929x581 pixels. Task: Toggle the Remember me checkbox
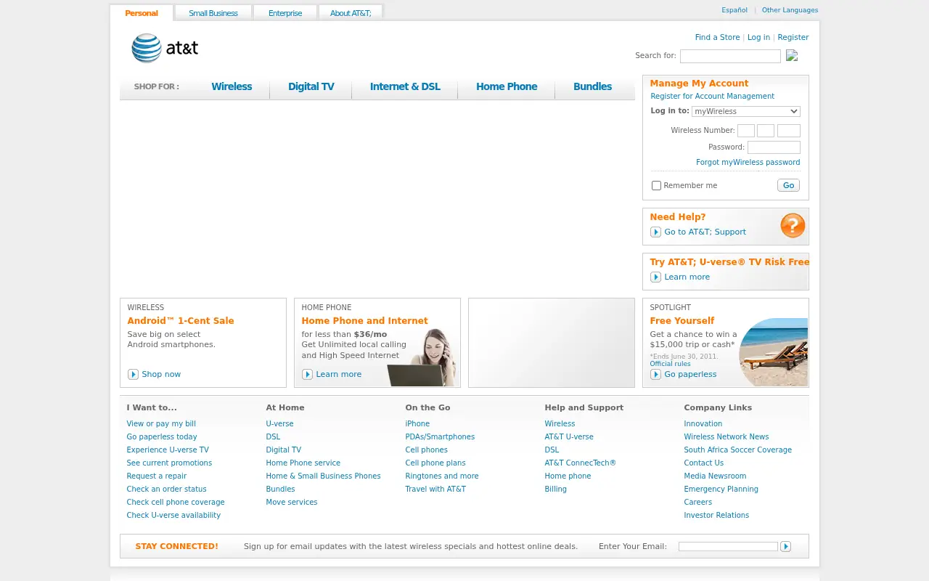(656, 186)
